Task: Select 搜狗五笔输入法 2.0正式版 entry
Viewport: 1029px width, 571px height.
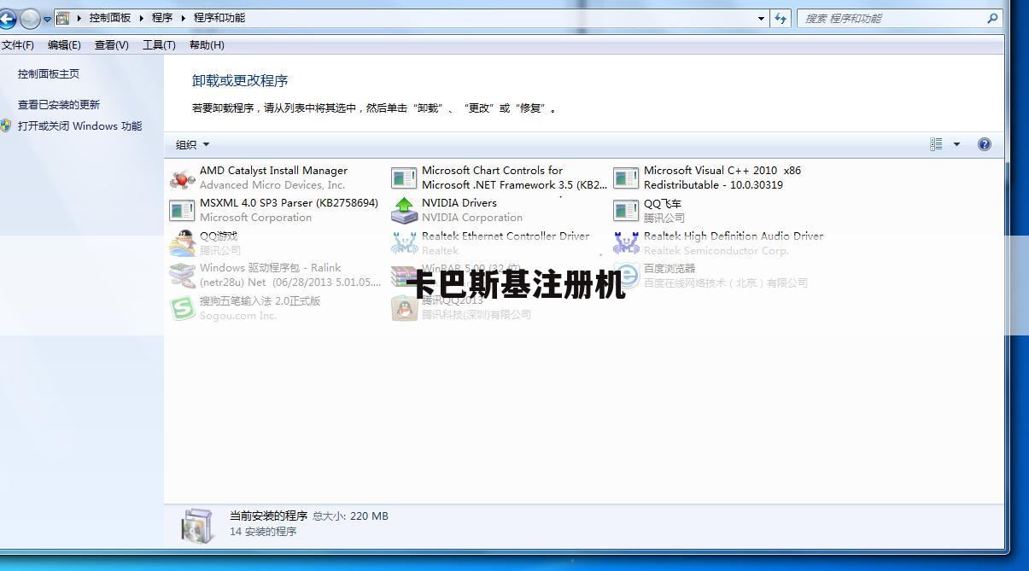Action: [x=260, y=301]
